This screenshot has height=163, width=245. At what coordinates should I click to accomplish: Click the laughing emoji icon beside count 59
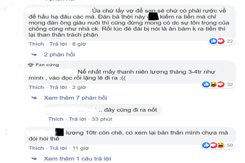coord(220,145)
